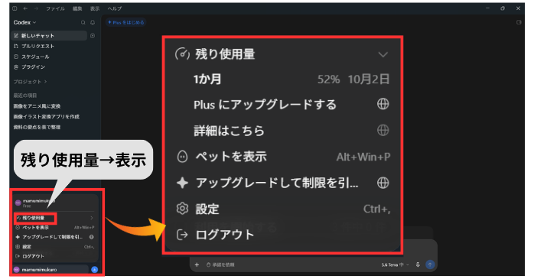The image size is (534, 279).
Task: Click the globe icon in the small sidebar menu
Action: click(x=92, y=237)
